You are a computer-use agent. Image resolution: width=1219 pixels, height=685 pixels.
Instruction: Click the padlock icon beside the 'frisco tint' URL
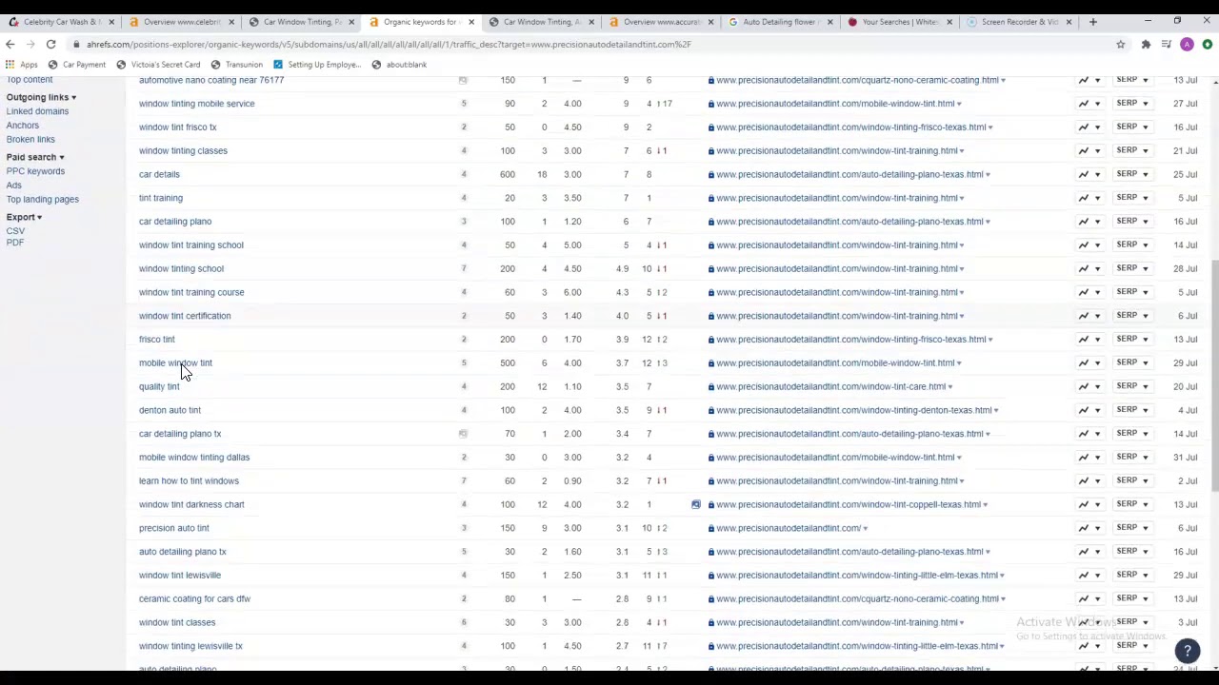pos(710,340)
